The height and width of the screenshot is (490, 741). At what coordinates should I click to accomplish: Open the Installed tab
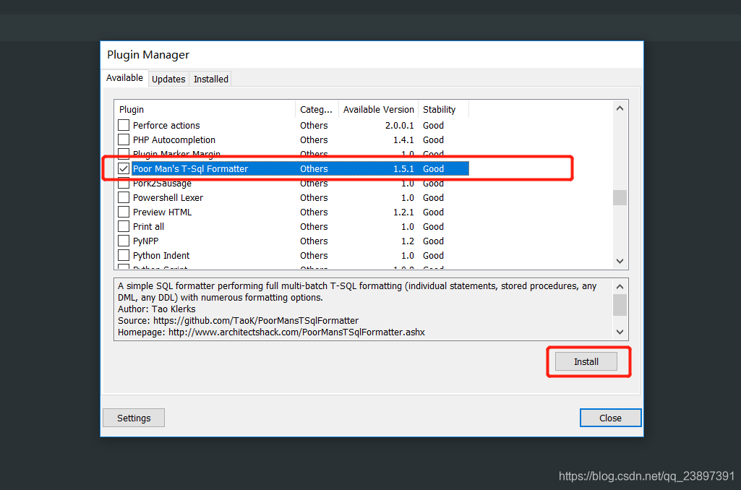[211, 79]
